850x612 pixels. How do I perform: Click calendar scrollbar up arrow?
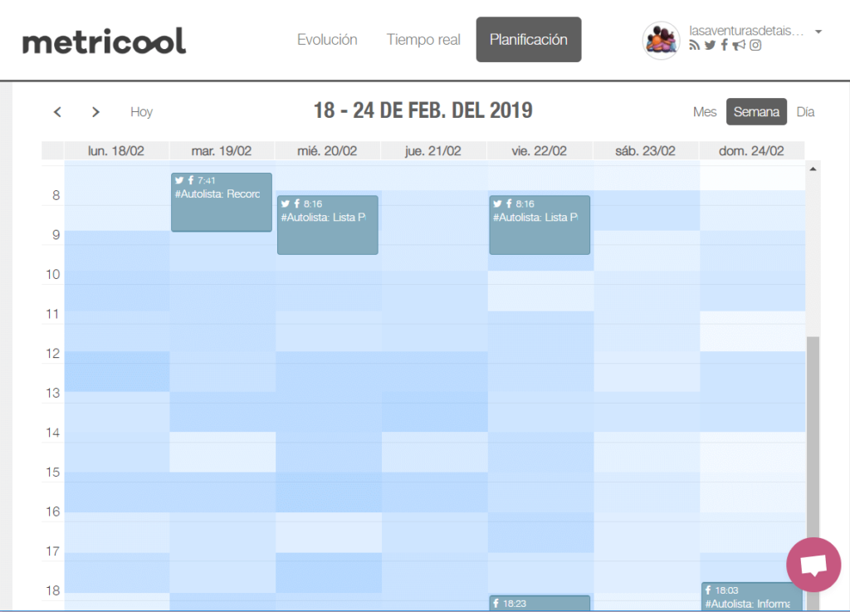[x=813, y=169]
